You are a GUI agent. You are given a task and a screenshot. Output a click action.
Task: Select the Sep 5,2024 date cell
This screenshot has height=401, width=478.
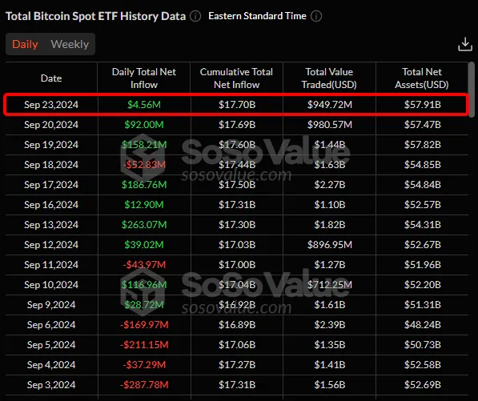[51, 345]
